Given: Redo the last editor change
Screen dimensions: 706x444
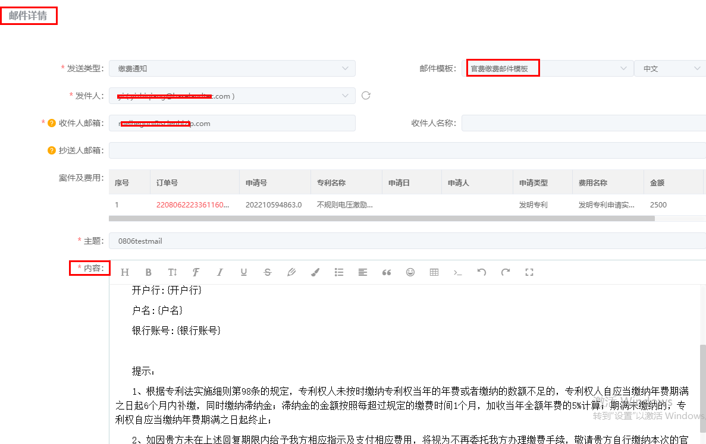Looking at the screenshot, I should click(506, 272).
